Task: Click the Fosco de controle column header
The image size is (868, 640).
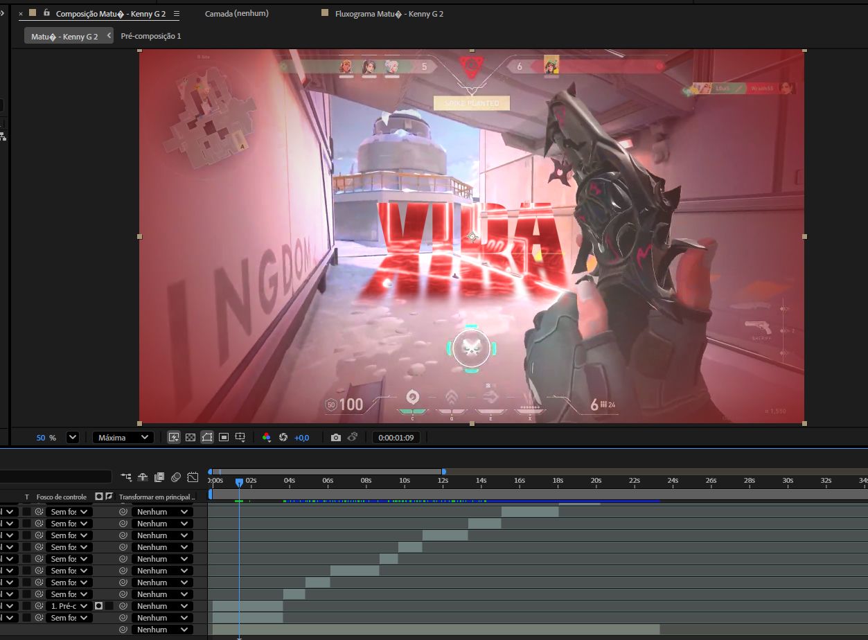Action: [x=62, y=497]
